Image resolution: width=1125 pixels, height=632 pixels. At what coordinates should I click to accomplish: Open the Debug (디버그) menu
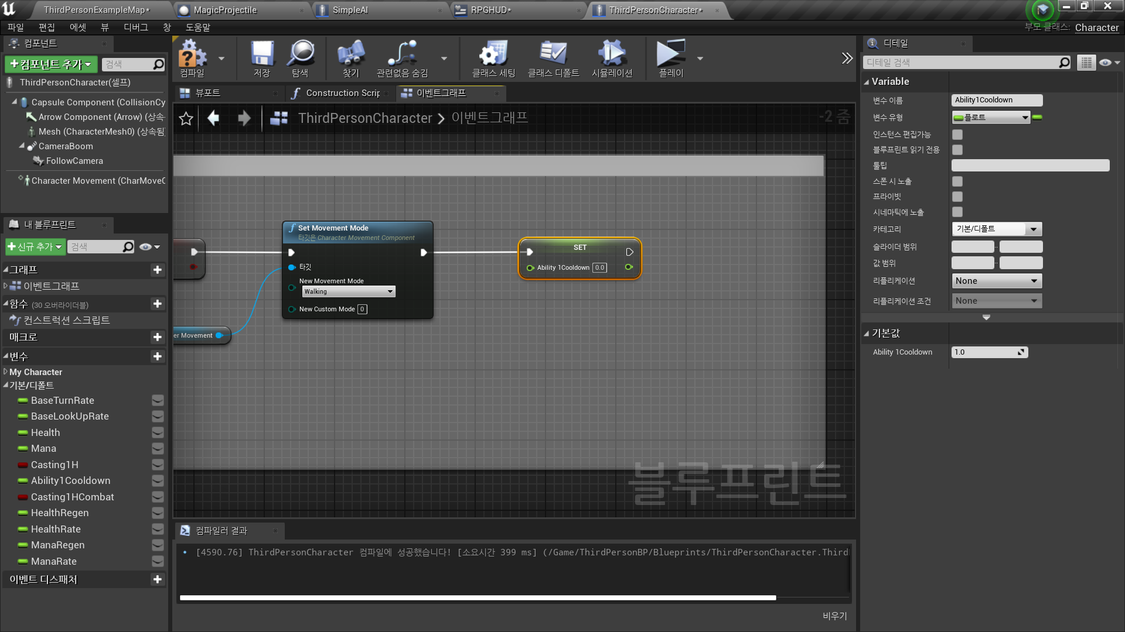click(135, 28)
